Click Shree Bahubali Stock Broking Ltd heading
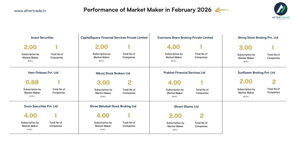 coord(113,106)
